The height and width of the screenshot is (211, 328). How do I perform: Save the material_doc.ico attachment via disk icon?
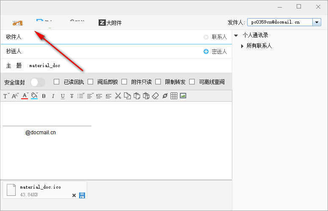pos(82,195)
